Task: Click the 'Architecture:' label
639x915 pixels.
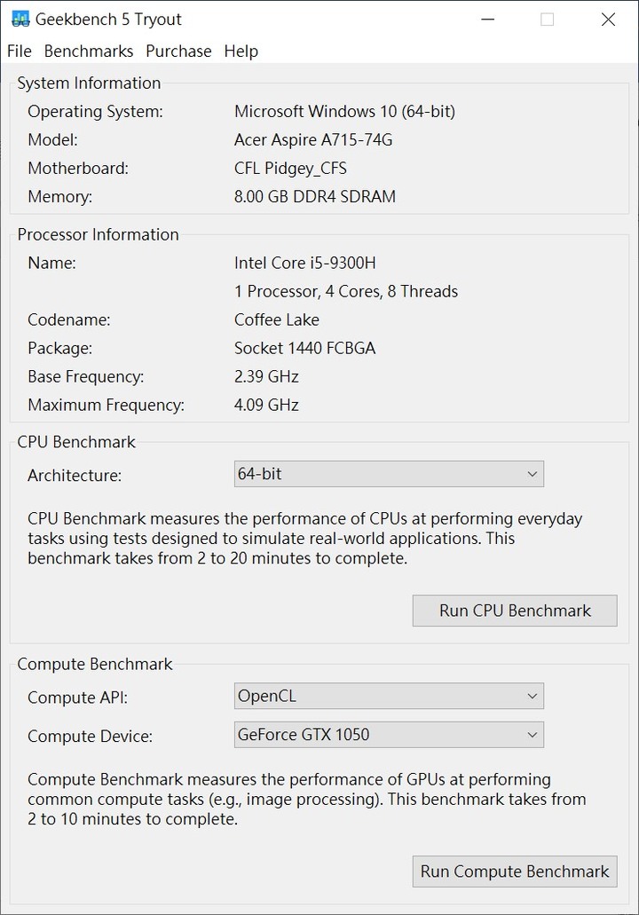Action: coord(75,477)
